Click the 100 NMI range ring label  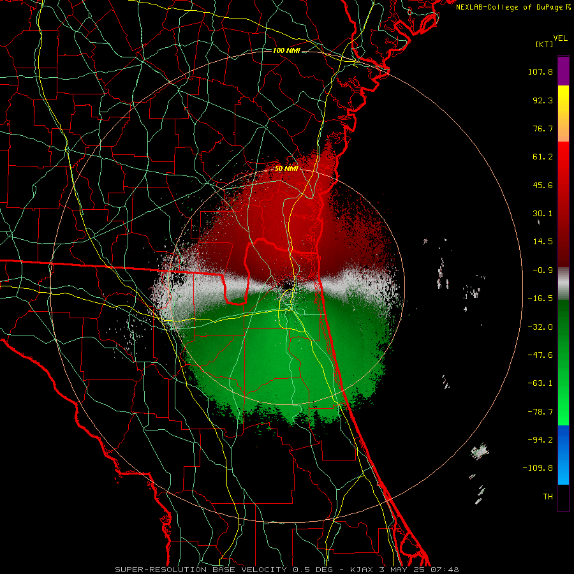pyautogui.click(x=286, y=50)
